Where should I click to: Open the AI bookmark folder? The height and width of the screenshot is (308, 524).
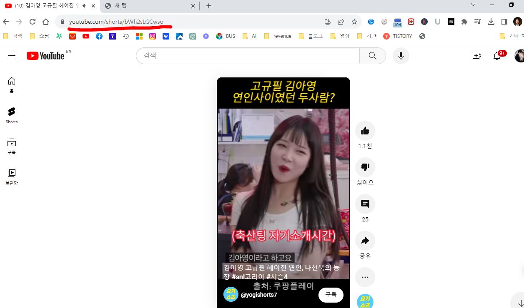249,36
